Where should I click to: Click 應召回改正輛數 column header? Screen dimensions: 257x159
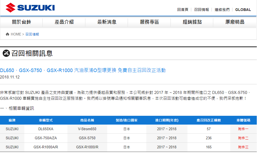(209, 120)
